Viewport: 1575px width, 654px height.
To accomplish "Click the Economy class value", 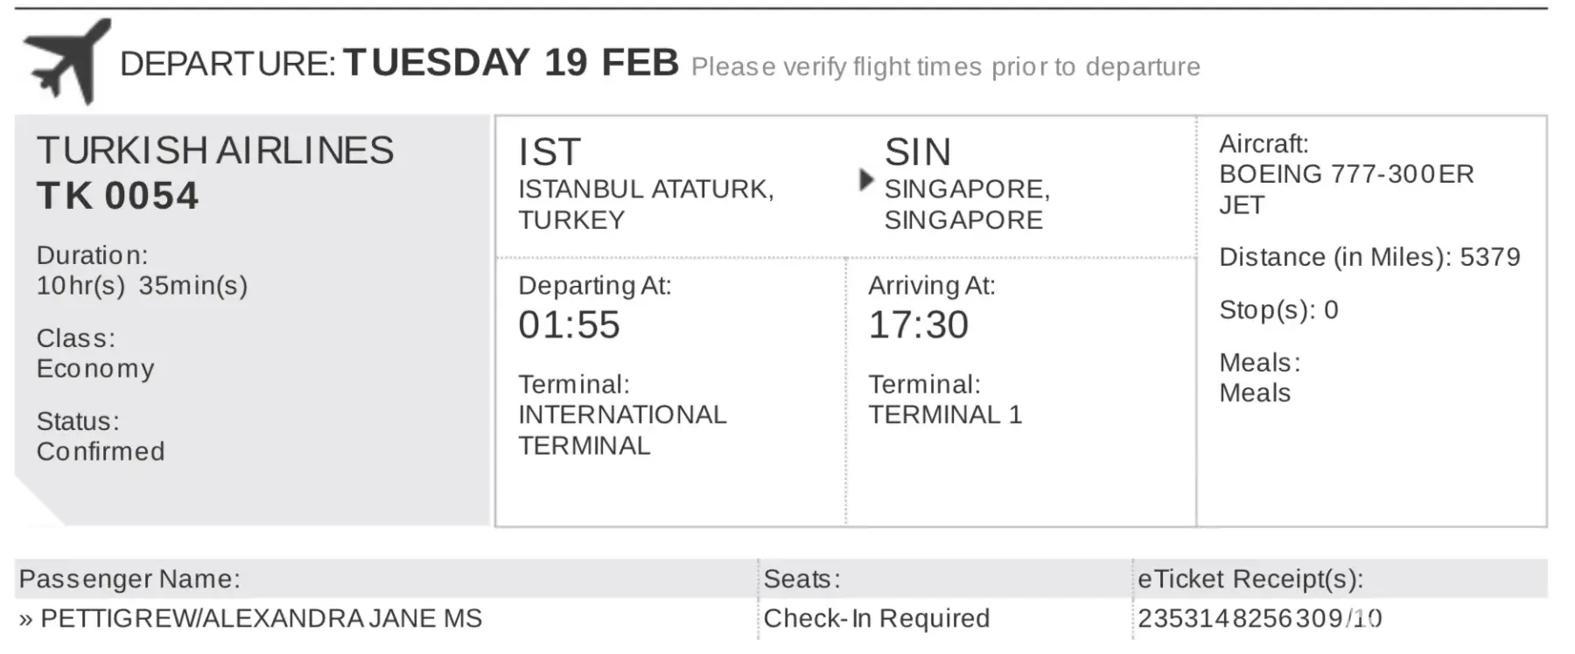I will pyautogui.click(x=95, y=368).
